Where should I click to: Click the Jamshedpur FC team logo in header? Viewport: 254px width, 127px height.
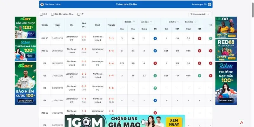click(x=210, y=4)
